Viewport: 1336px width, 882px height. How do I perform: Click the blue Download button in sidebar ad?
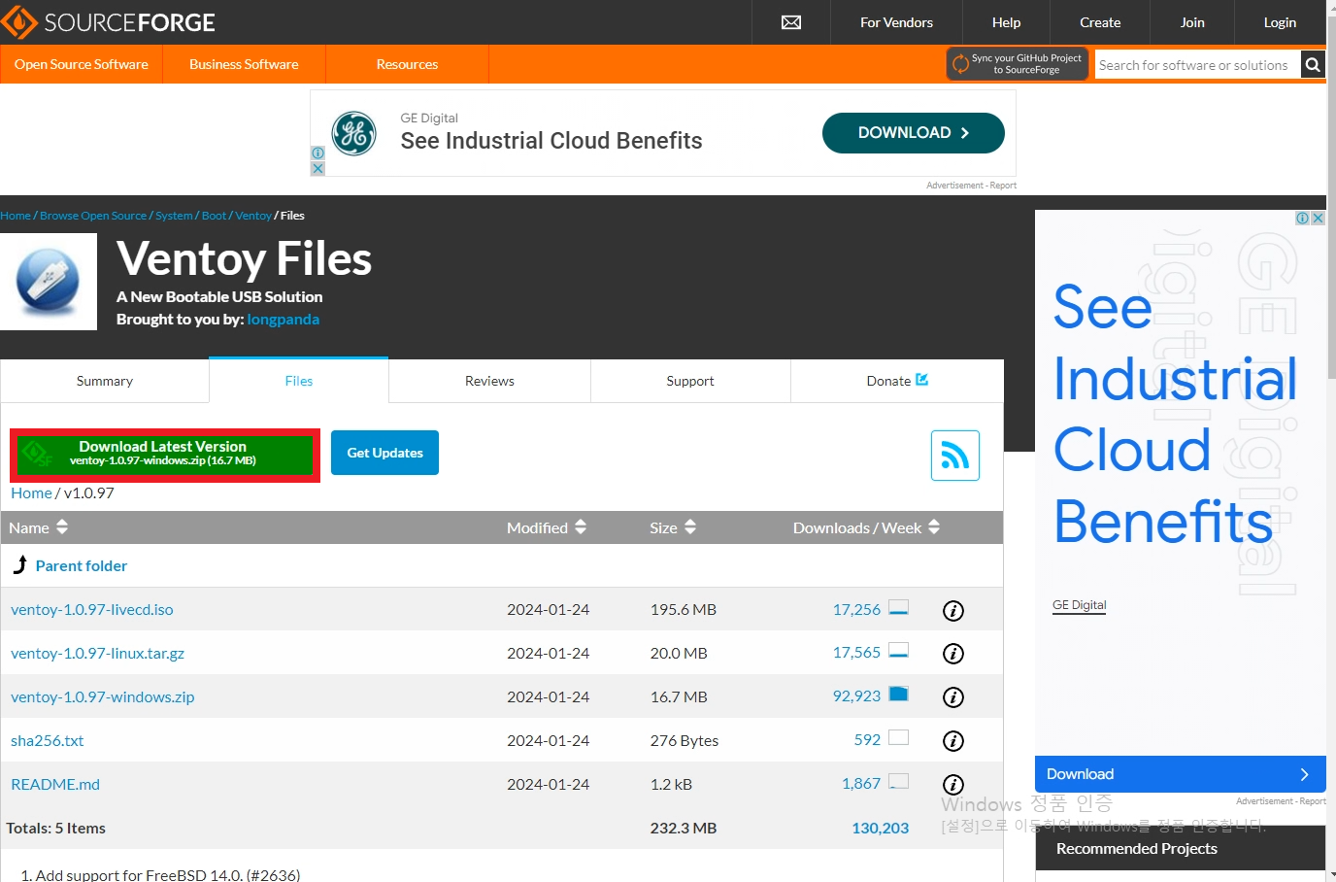point(1180,774)
